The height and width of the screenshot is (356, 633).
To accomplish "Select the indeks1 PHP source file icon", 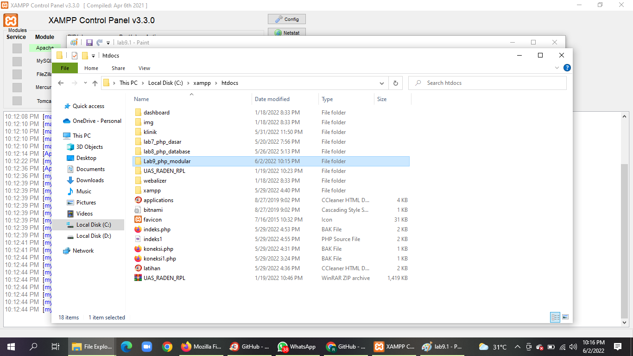I will coord(138,239).
